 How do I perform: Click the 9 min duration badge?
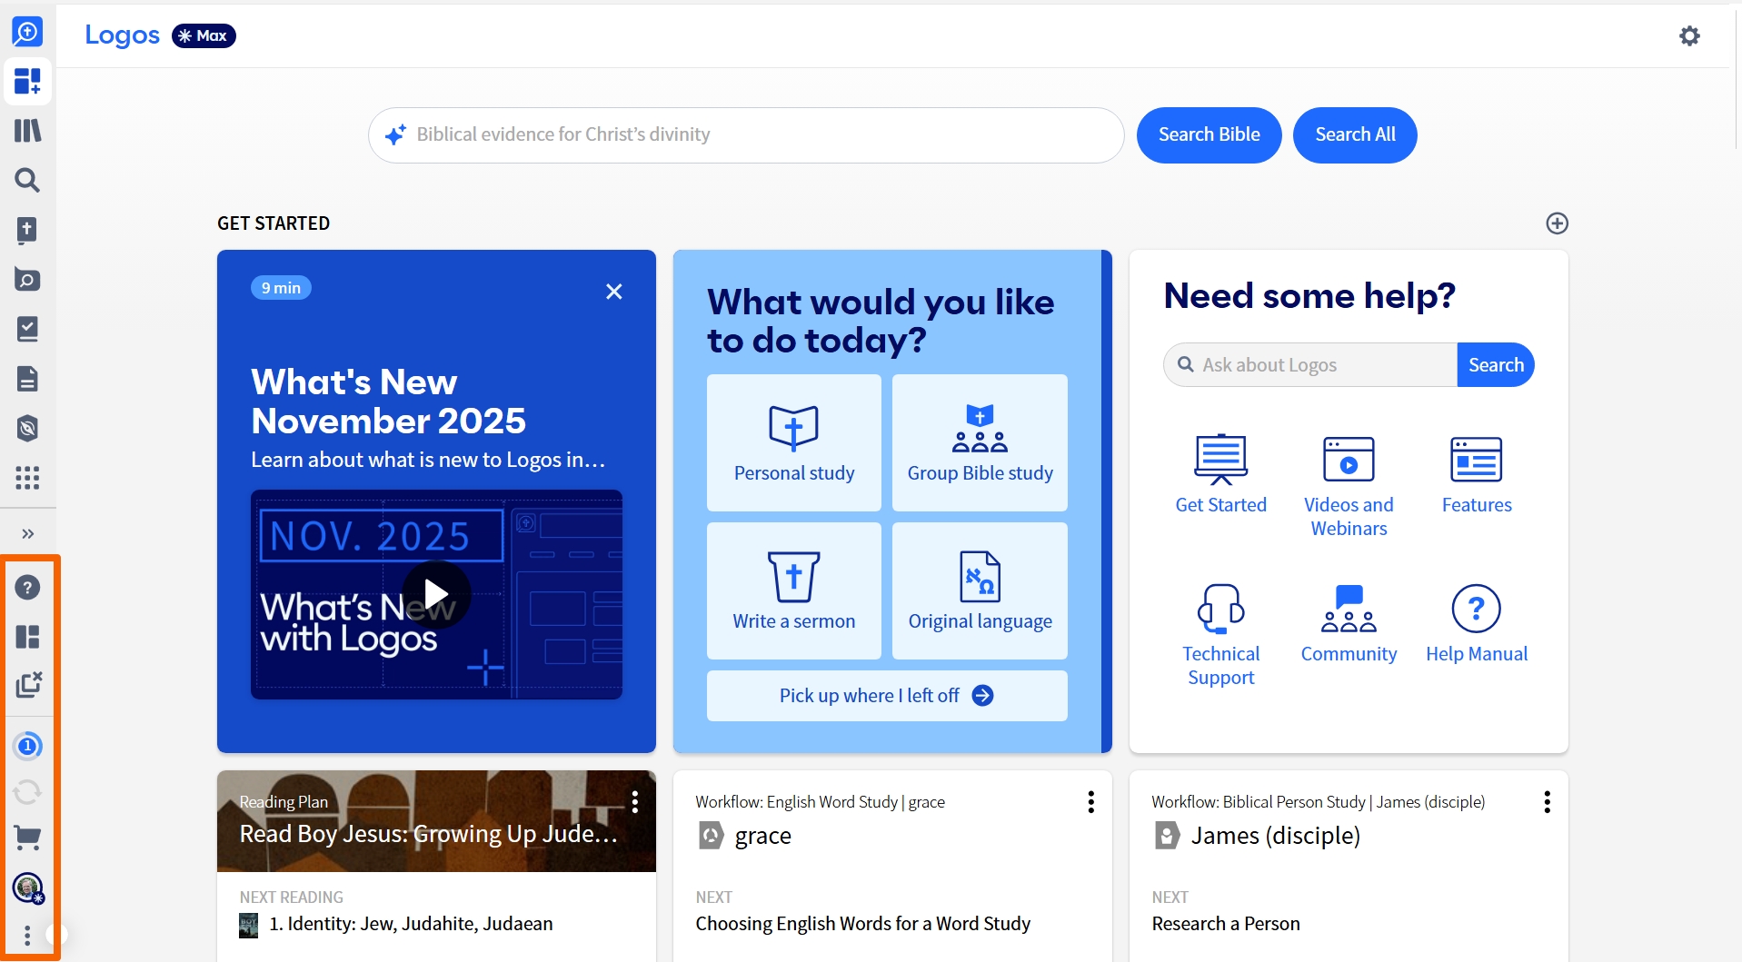pos(281,288)
